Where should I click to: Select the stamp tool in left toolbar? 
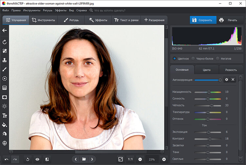tap(5, 60)
